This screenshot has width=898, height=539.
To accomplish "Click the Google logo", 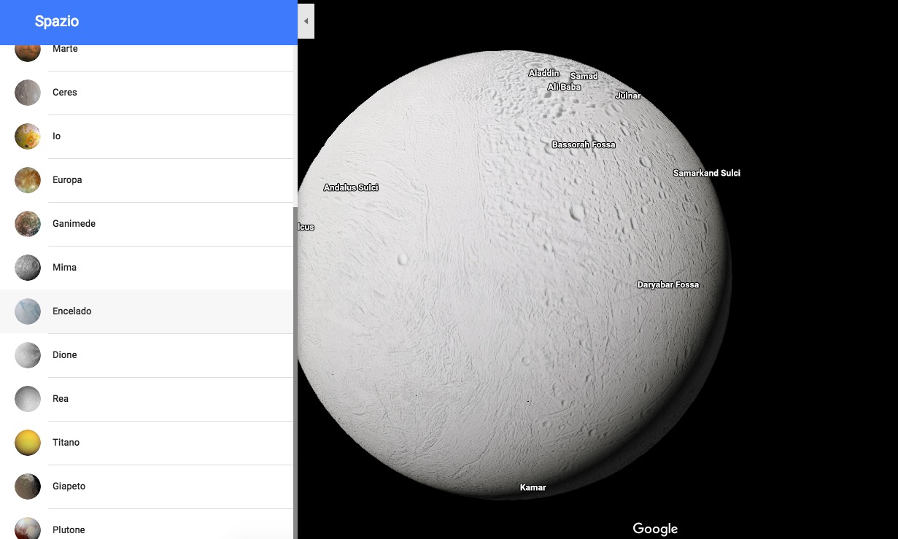I will [654, 529].
